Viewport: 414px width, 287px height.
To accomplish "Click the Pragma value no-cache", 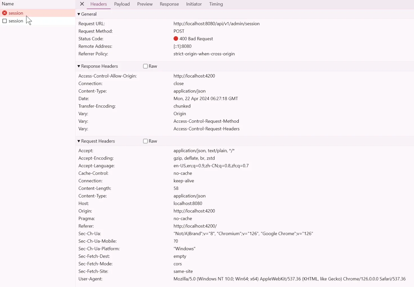I will click(183, 219).
